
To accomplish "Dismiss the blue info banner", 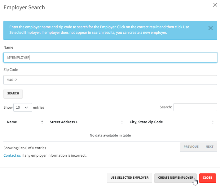I will click(x=210, y=28).
